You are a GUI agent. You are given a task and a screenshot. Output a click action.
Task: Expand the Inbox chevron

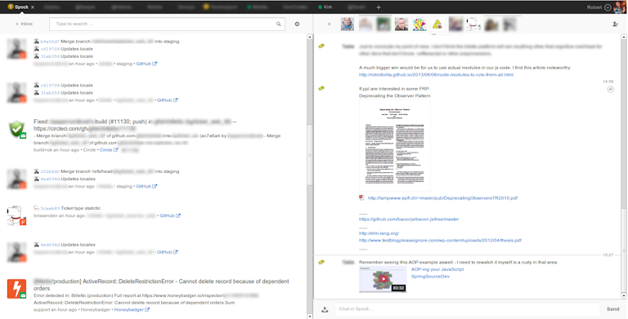click(x=17, y=24)
